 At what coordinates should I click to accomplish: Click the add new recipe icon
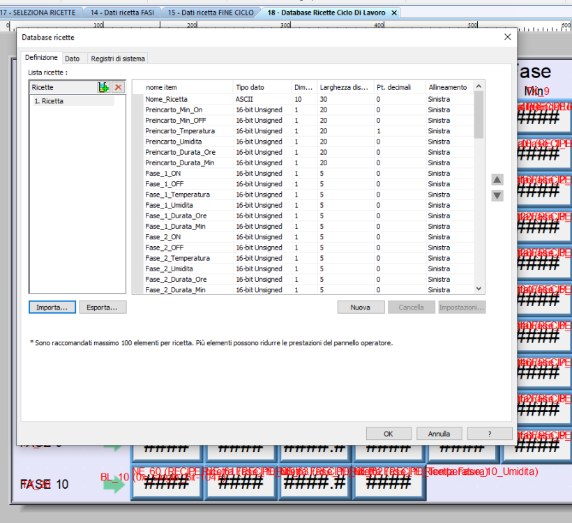pyautogui.click(x=104, y=87)
